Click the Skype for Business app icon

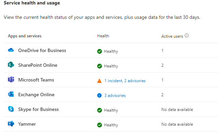coord(11,109)
